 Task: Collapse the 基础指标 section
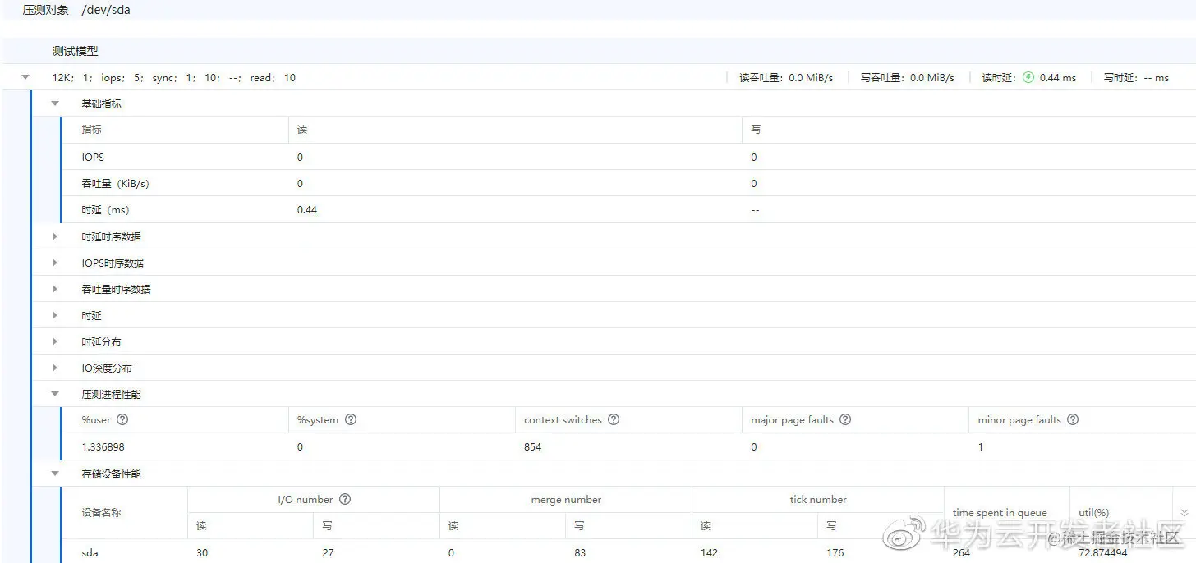pos(54,103)
